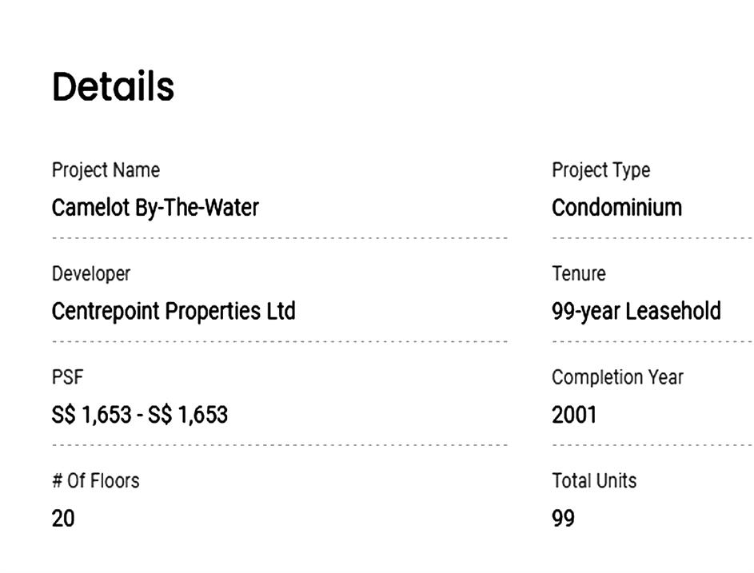Screen dimensions: 754x573
Task: Click the dashed divider below Centrepoint Properties Ltd
Action: tap(280, 341)
